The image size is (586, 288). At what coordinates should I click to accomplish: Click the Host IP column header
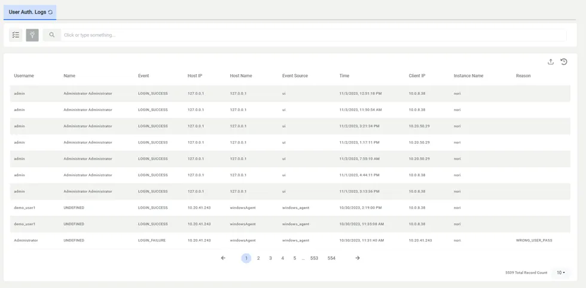(195, 76)
